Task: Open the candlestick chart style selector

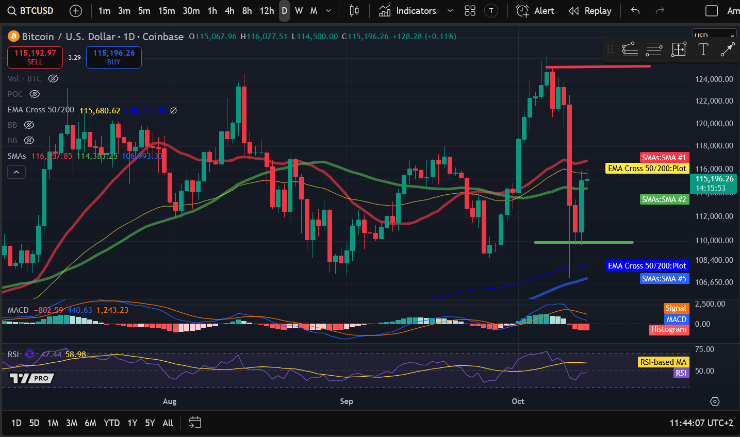Action: pos(354,11)
